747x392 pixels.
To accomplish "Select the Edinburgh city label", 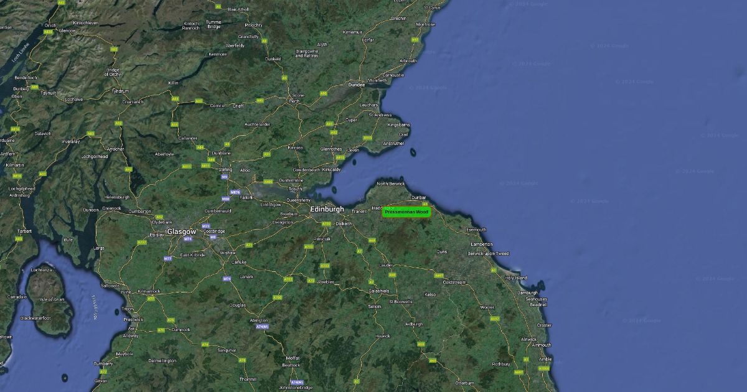I will pyautogui.click(x=327, y=210).
